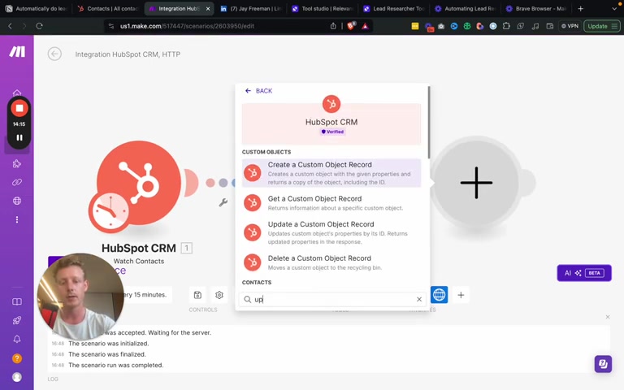Image resolution: width=624 pixels, height=390 pixels.
Task: Switch to Tool studio Relevance tab
Action: tap(323, 8)
